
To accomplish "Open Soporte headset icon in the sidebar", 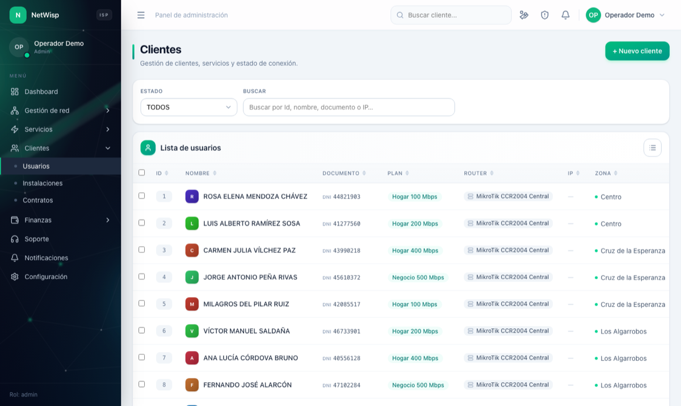I will pos(15,239).
